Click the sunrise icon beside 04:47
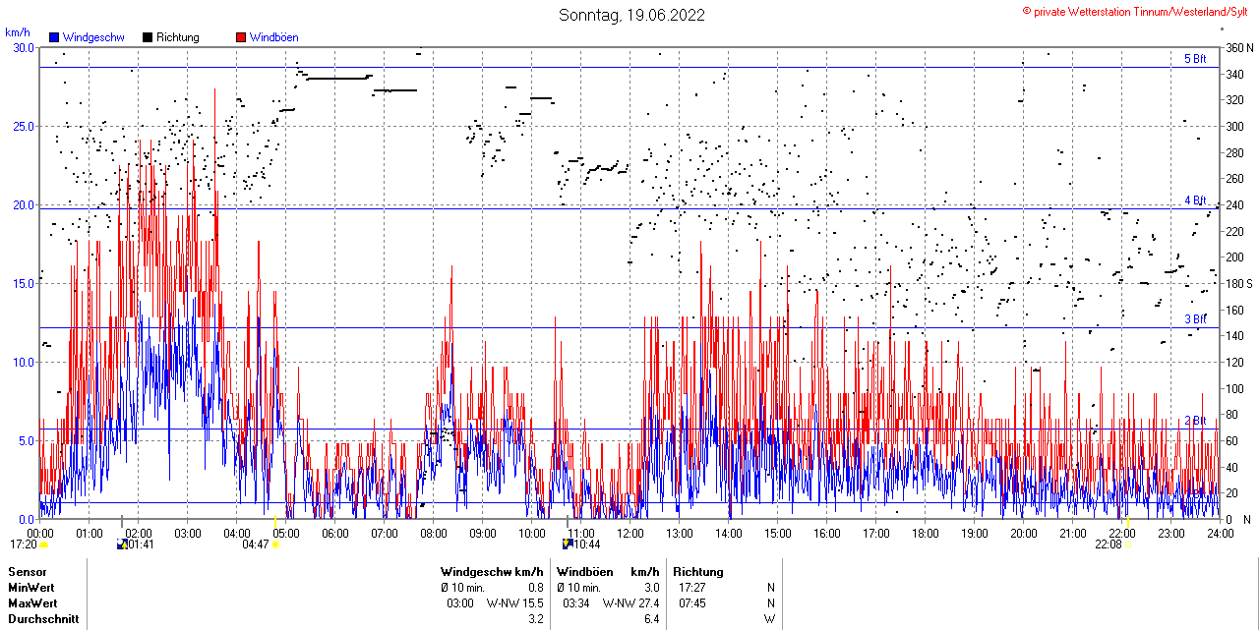Image resolution: width=1259 pixels, height=630 pixels. click(276, 544)
